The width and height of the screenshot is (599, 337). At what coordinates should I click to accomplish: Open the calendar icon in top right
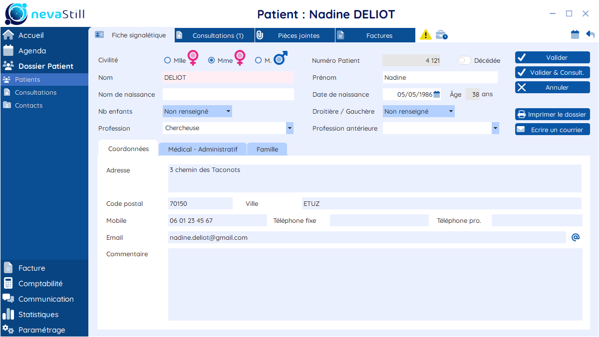[x=575, y=34]
